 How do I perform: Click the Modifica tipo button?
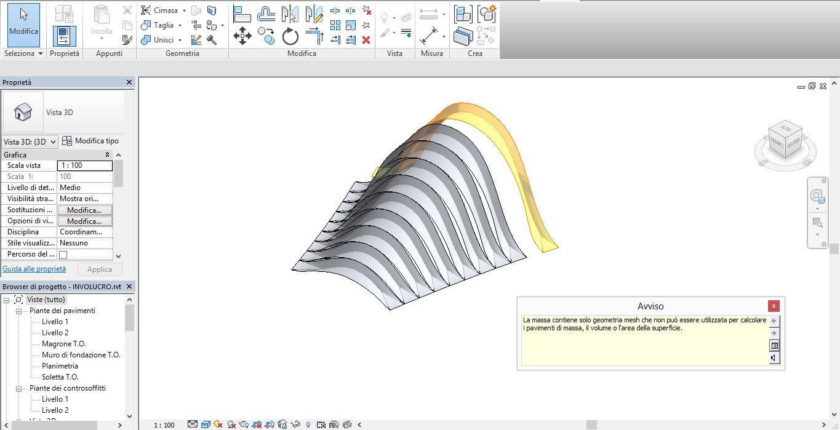click(x=90, y=141)
